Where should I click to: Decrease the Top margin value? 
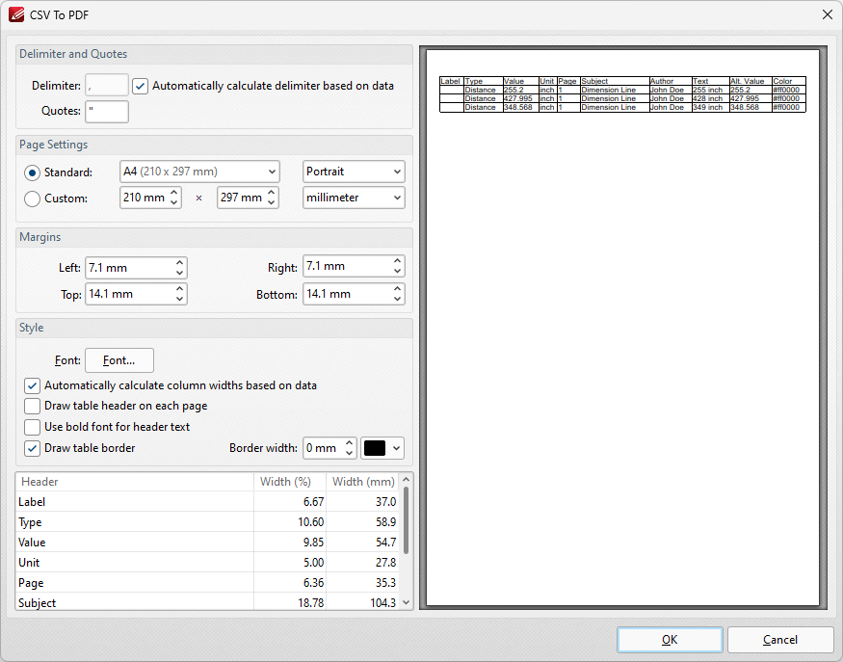tap(179, 300)
